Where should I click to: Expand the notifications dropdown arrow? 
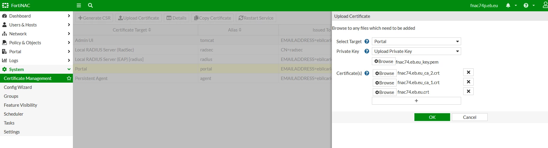pyautogui.click(x=516, y=6)
